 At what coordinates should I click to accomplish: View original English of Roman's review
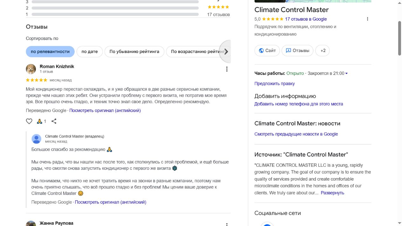pyautogui.click(x=105, y=110)
